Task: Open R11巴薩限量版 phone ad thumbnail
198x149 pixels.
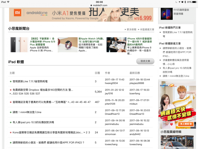Action: pyautogui.click(x=167, y=14)
